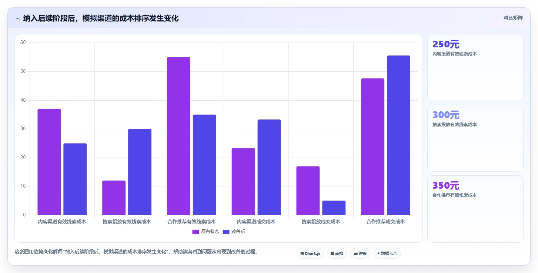Click the purple 合作推荐成交成本 bar

[372, 147]
